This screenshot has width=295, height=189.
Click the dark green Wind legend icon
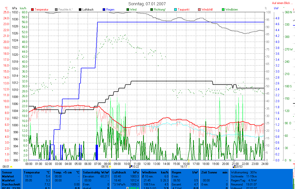point(128,10)
